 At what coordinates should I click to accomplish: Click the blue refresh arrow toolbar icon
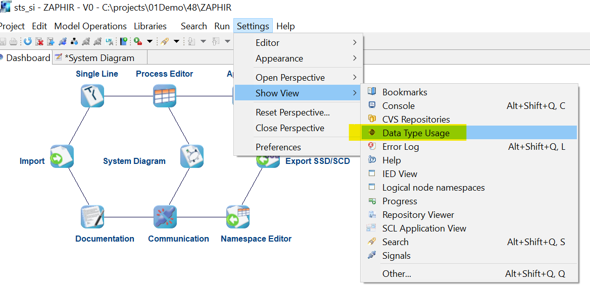[x=27, y=41]
